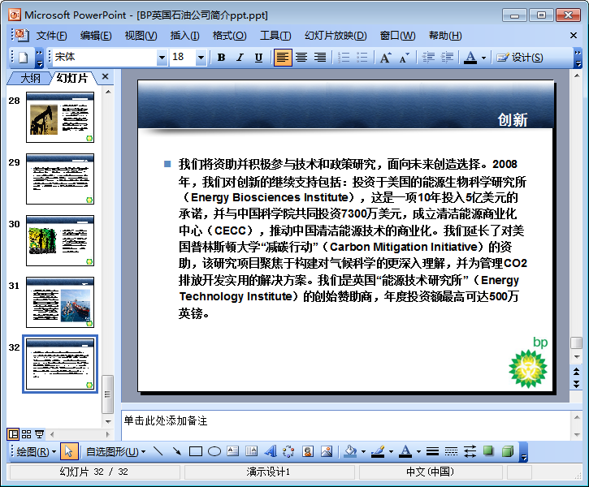Image resolution: width=589 pixels, height=487 pixels.
Task: Insert WordArt
Action: [270, 451]
